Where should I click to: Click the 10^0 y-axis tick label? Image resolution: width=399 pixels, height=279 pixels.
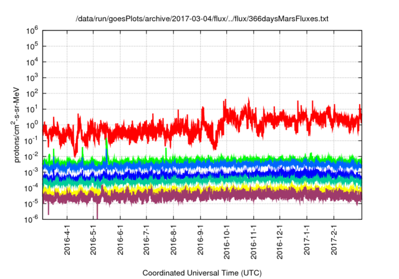32,125
